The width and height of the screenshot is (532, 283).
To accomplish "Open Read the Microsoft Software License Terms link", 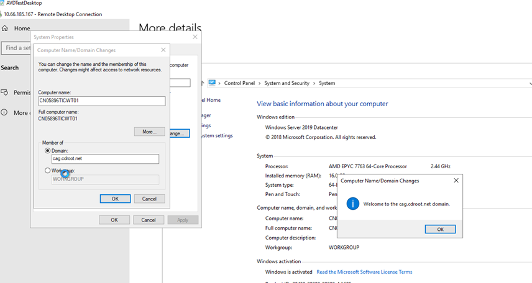I will [x=364, y=272].
